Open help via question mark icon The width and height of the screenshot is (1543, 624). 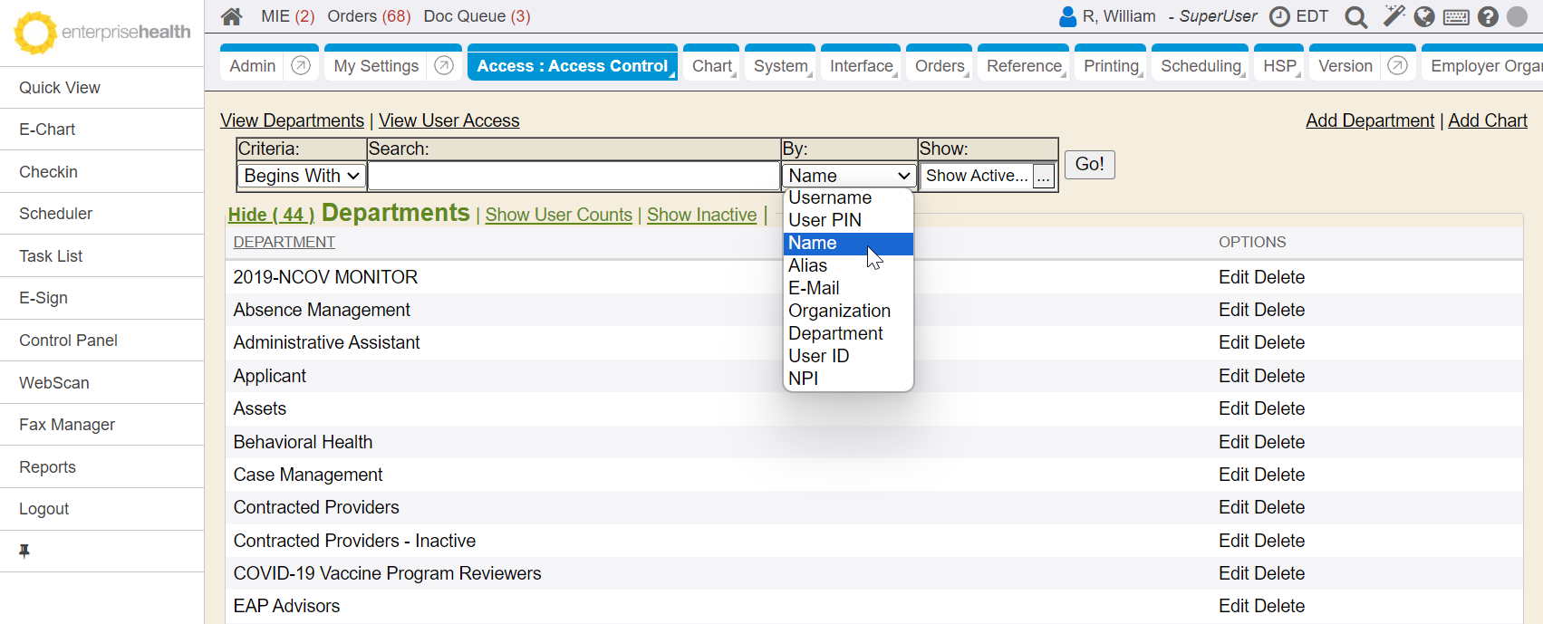click(1488, 17)
